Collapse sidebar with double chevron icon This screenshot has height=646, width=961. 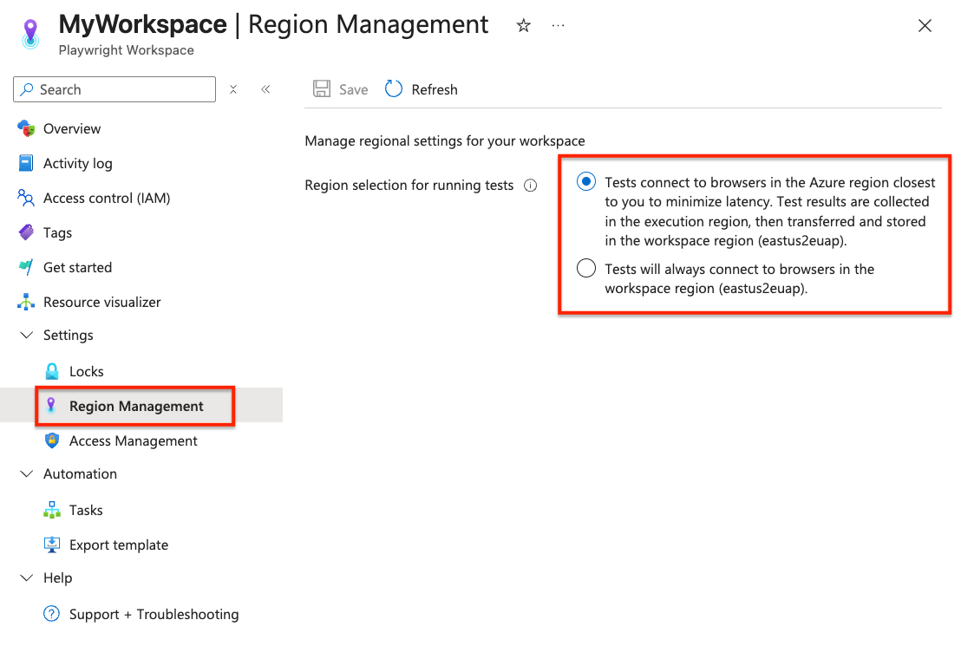click(x=265, y=89)
